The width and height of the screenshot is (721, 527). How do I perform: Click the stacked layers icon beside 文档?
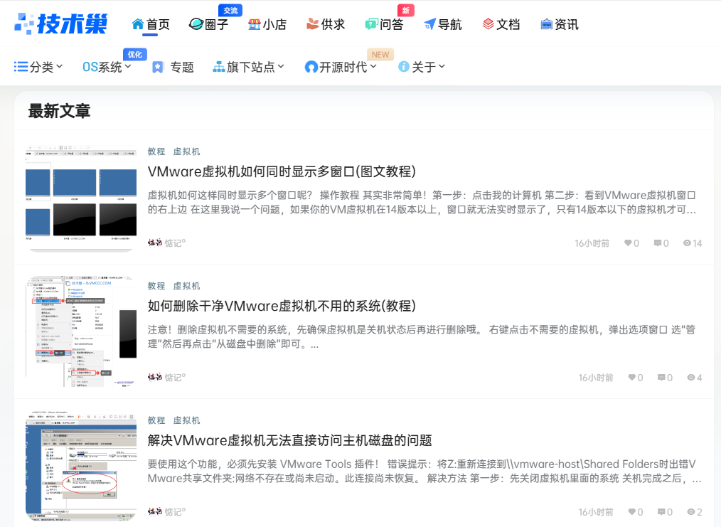(x=488, y=24)
